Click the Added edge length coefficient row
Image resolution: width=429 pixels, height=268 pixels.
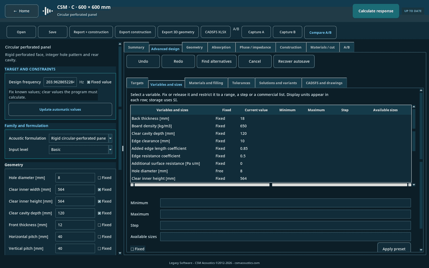tap(271, 149)
